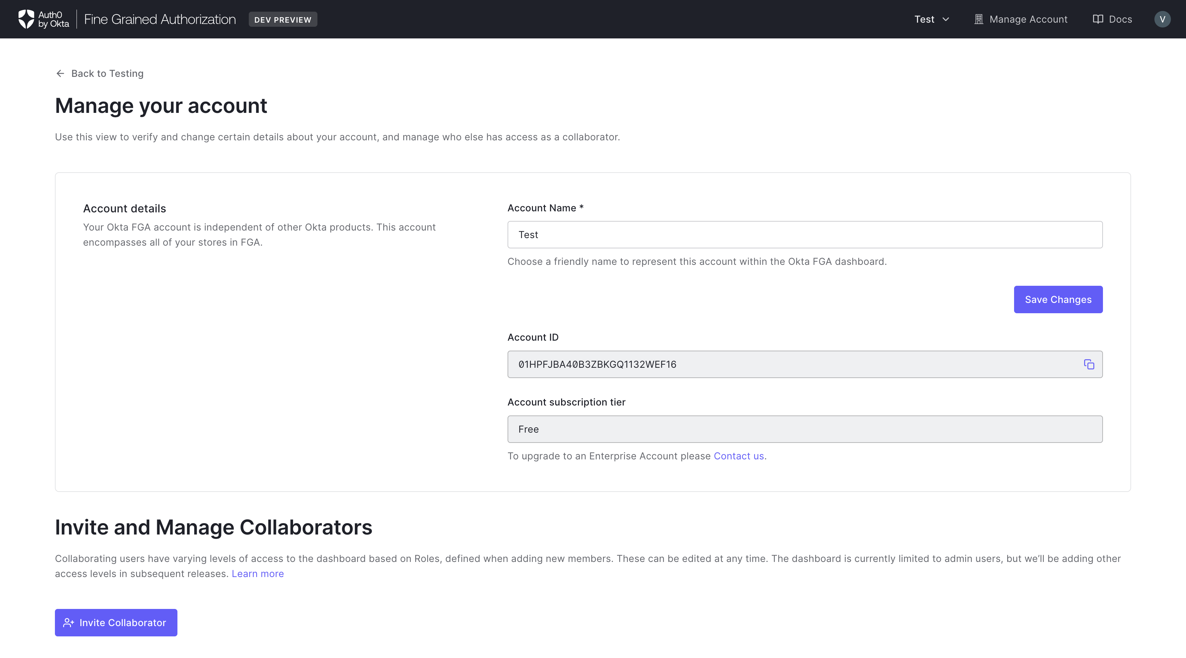Screen dimensions: 1186x658
Task: Go back to Testing link
Action: (100, 74)
